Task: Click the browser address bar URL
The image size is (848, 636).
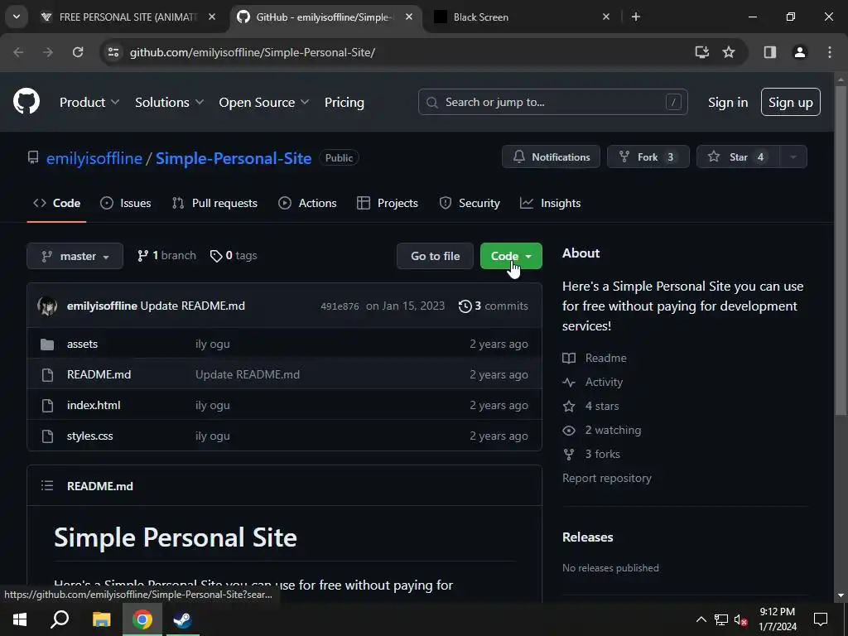Action: 253,52
